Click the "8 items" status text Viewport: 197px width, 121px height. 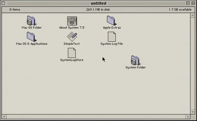[x=15, y=10]
